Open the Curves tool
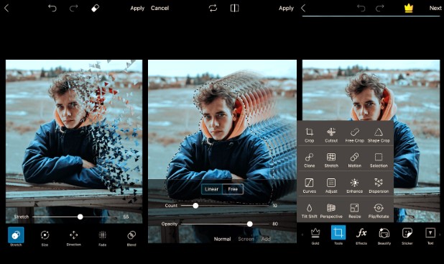444x264 pixels. point(309,186)
